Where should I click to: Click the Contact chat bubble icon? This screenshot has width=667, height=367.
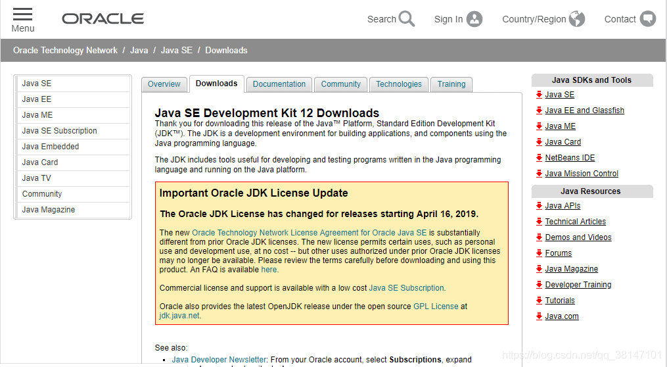coord(648,18)
